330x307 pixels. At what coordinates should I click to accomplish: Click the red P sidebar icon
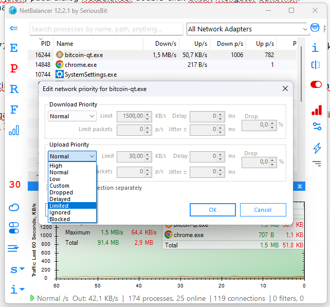(x=14, y=68)
